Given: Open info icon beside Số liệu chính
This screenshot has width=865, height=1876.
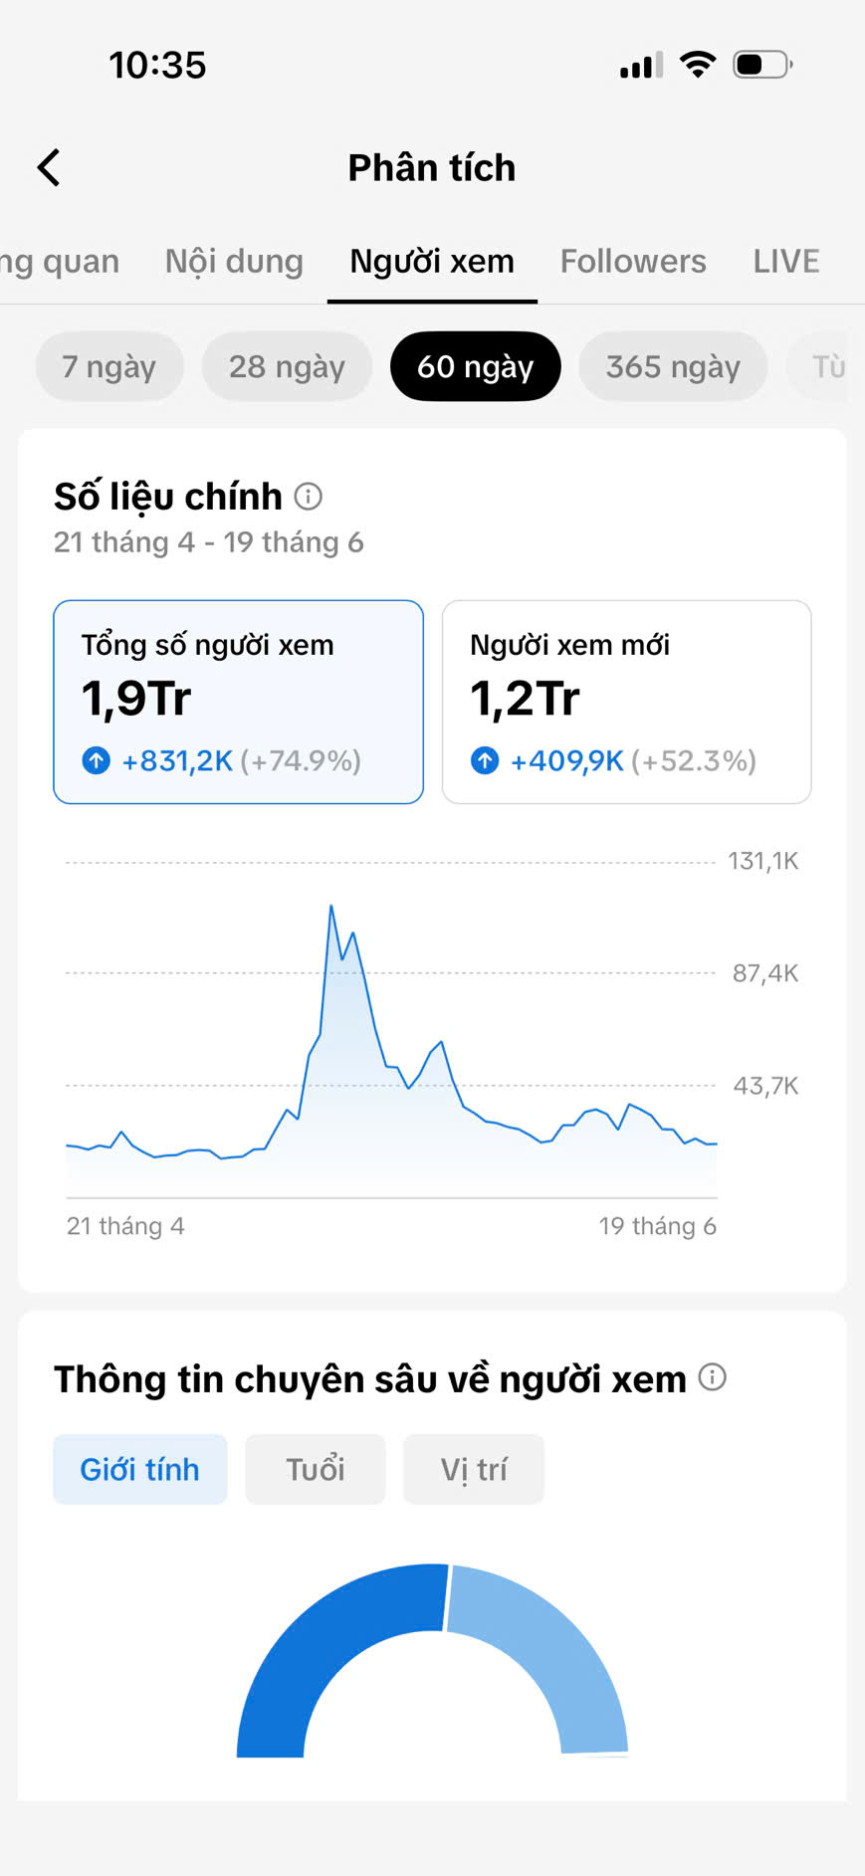Looking at the screenshot, I should pos(309,496).
